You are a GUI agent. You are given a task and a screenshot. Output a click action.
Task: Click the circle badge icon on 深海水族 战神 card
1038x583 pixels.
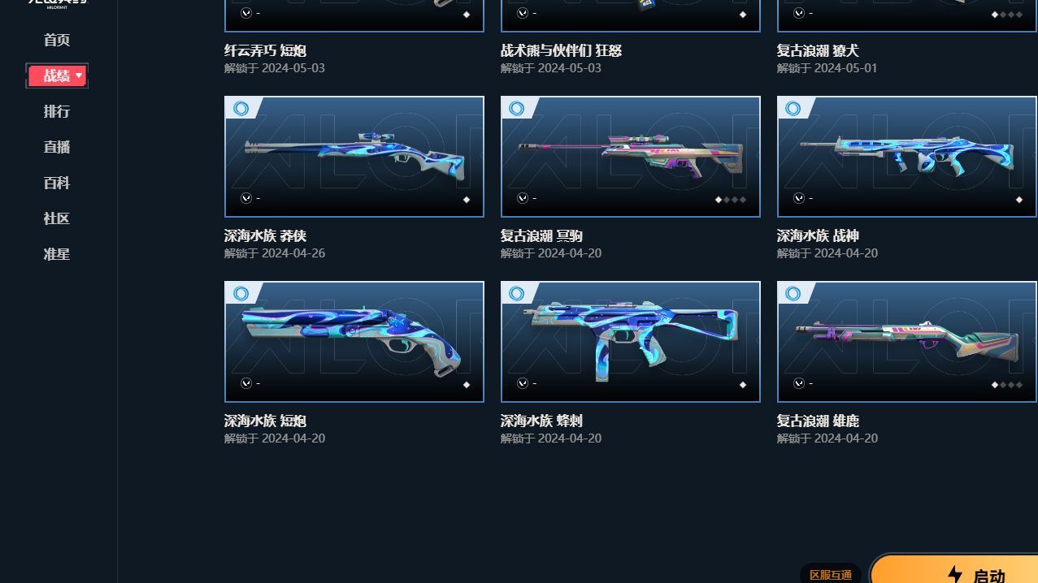(x=793, y=108)
